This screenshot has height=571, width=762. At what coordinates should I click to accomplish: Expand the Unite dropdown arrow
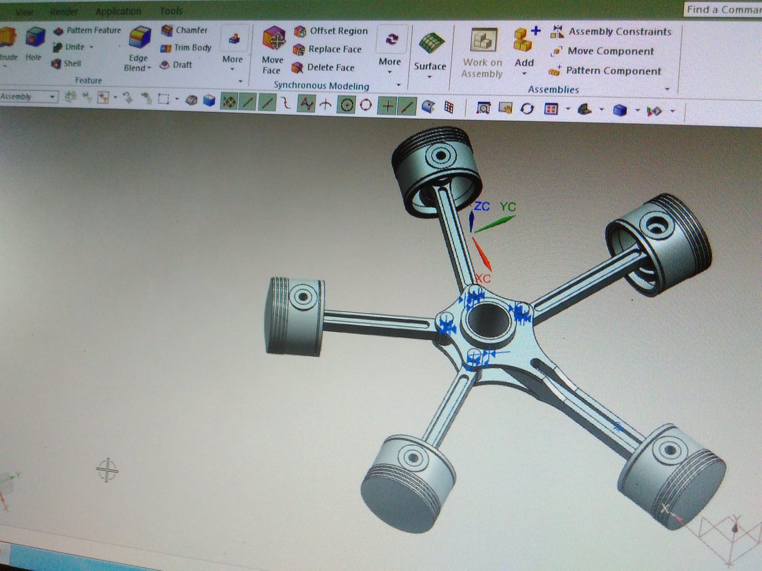coord(91,47)
